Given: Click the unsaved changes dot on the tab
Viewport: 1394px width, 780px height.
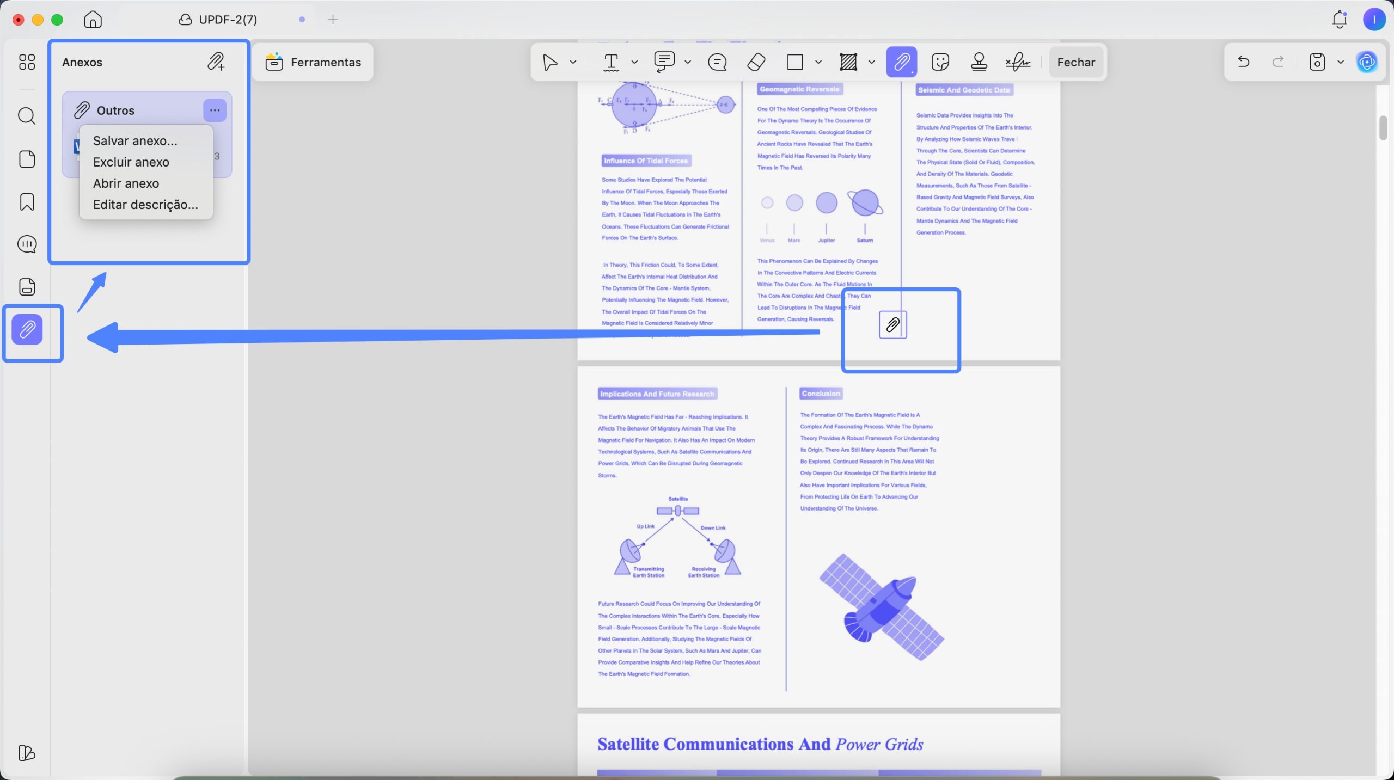Looking at the screenshot, I should tap(302, 20).
